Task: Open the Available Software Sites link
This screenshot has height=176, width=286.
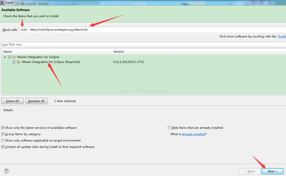Action: tap(282, 37)
